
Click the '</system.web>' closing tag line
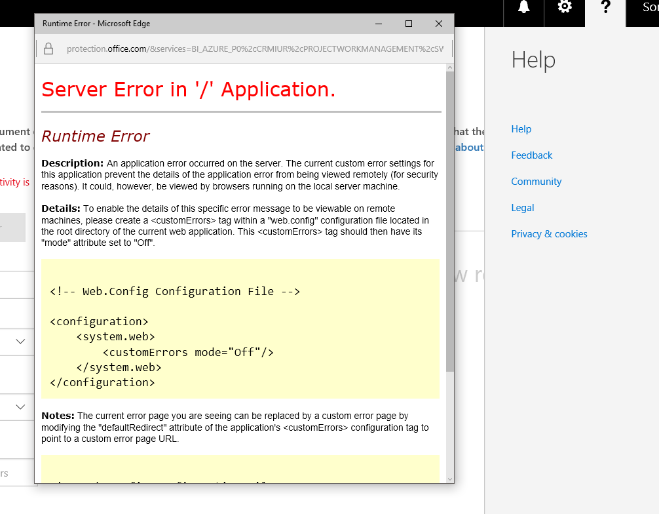(119, 367)
